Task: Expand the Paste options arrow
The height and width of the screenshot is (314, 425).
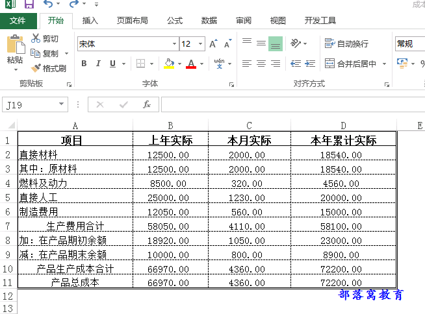Action: [16, 69]
